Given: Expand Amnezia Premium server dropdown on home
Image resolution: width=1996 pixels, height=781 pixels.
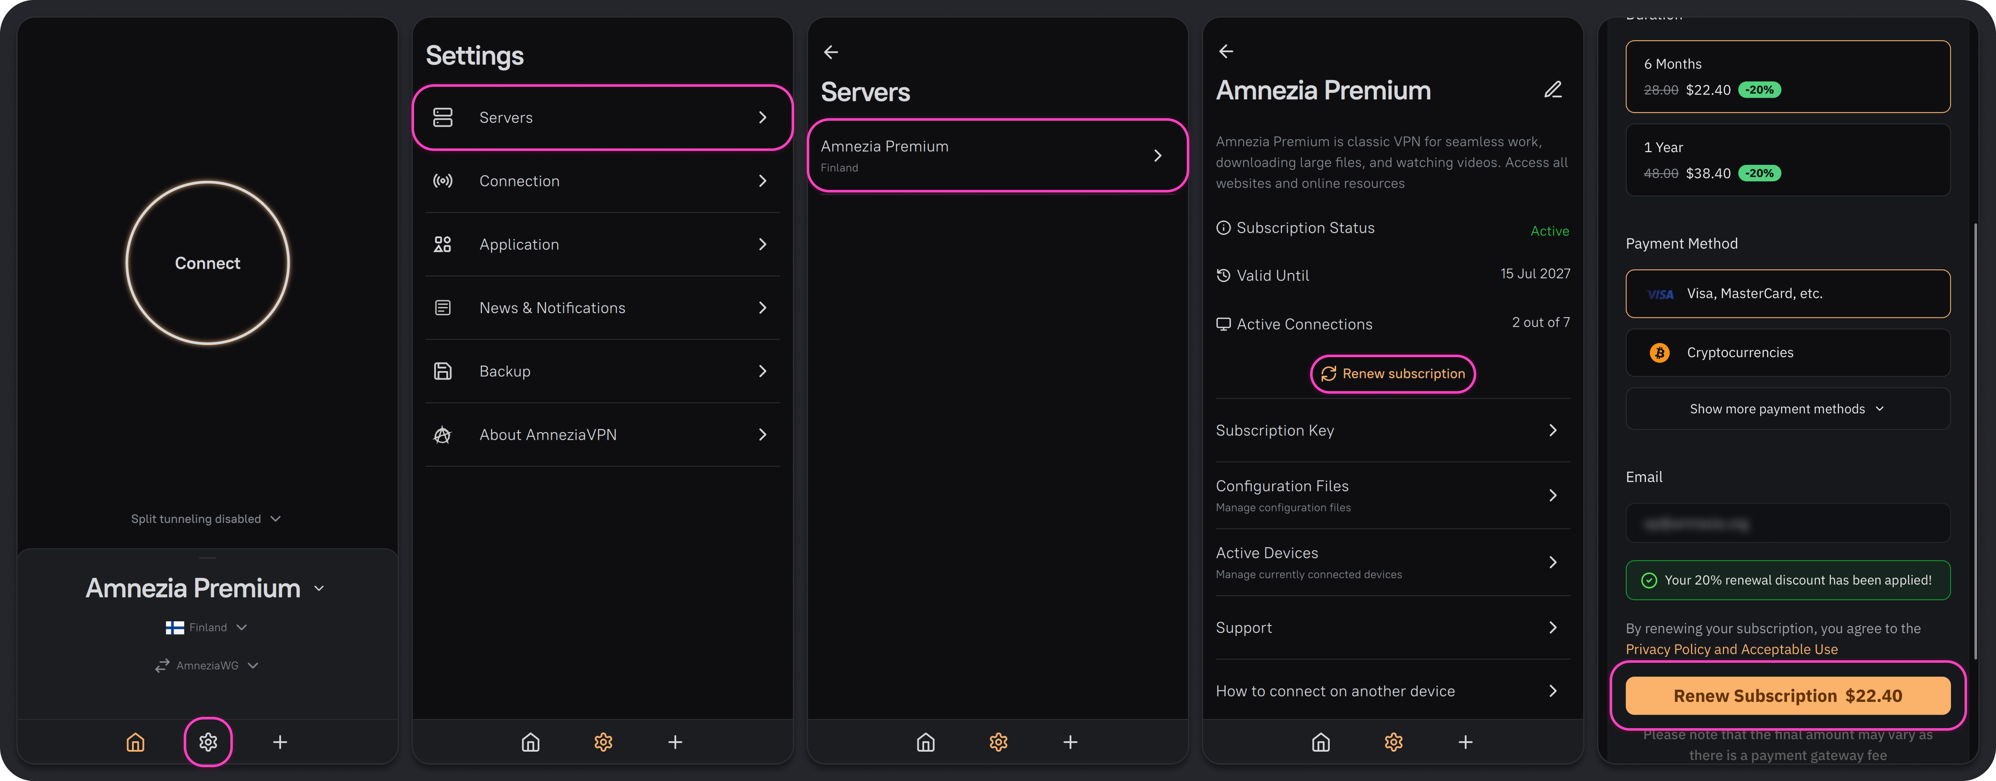Looking at the screenshot, I should 206,588.
